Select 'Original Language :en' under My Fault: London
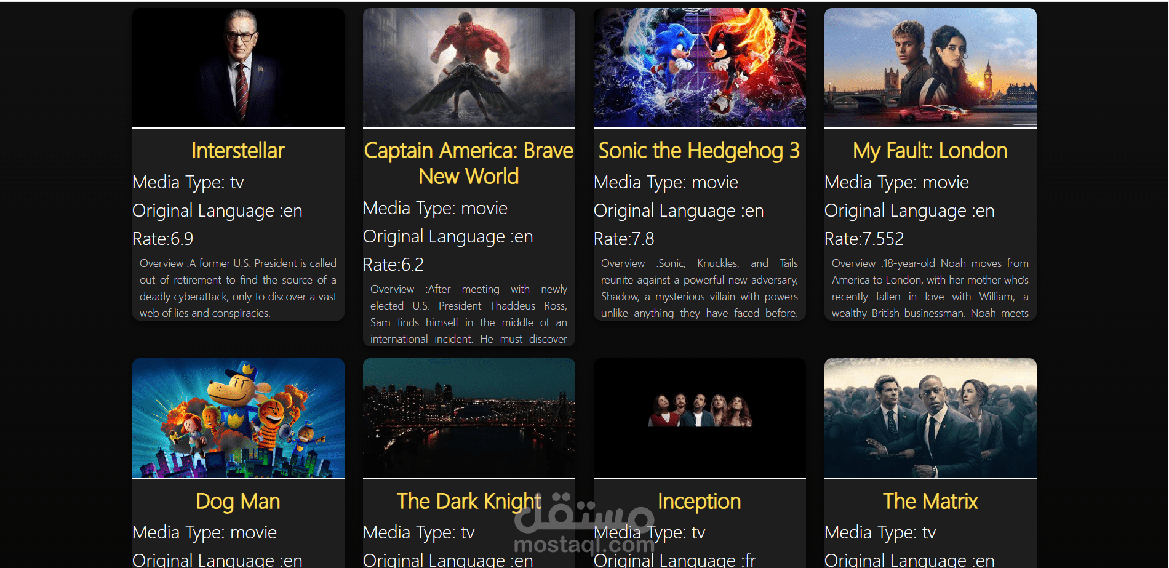 coord(909,211)
